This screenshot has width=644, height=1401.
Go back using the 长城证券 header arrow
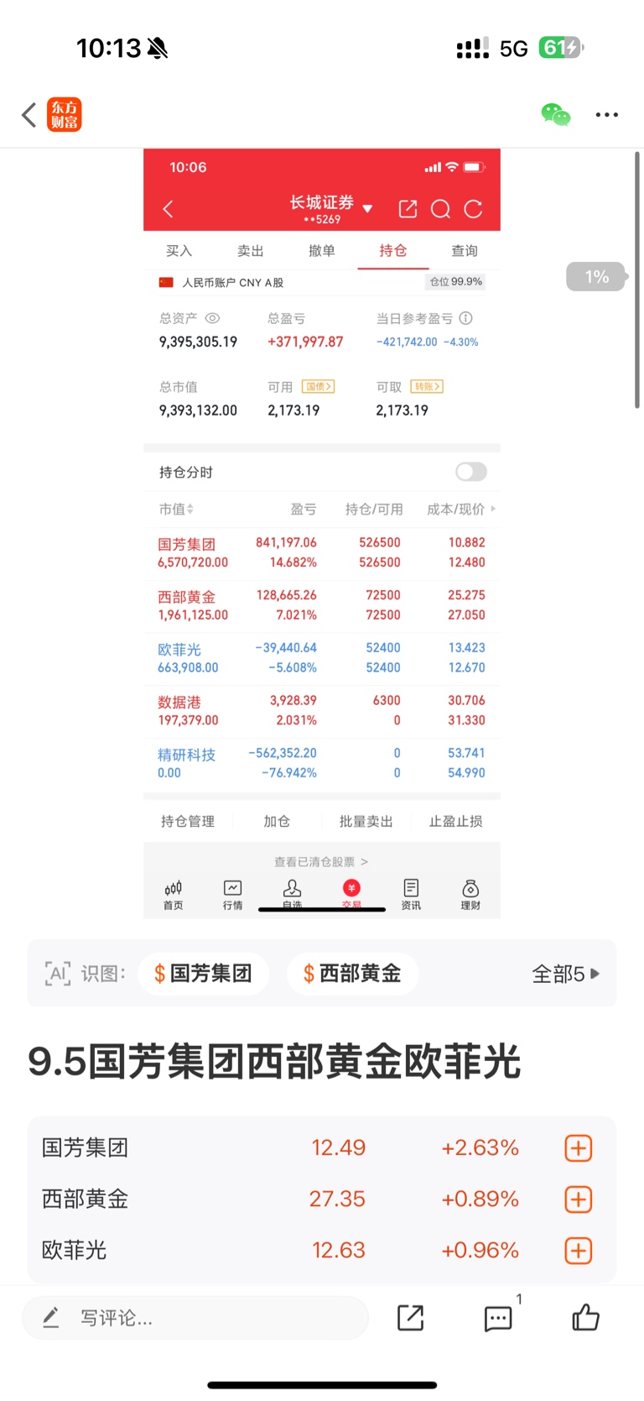(x=168, y=209)
